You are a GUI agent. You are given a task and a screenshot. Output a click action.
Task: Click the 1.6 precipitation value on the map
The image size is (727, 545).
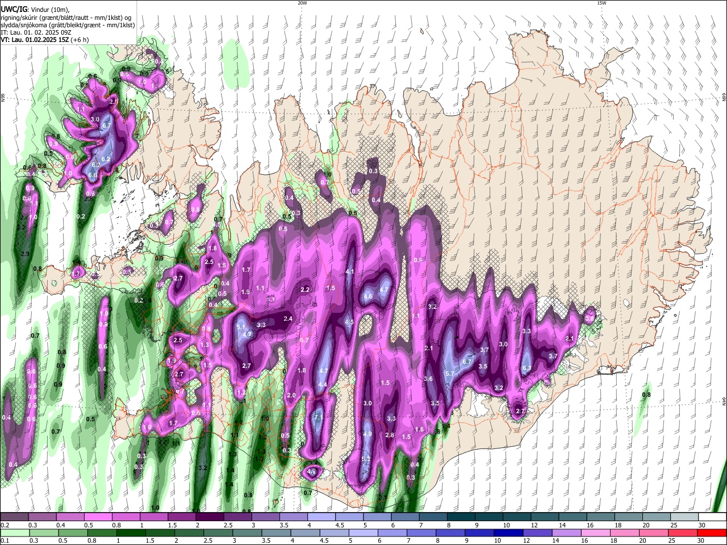(x=419, y=429)
